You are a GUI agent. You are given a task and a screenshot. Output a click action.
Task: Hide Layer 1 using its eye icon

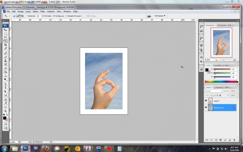tap(206, 101)
